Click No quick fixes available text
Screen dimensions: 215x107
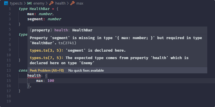pyautogui.click(x=86, y=70)
